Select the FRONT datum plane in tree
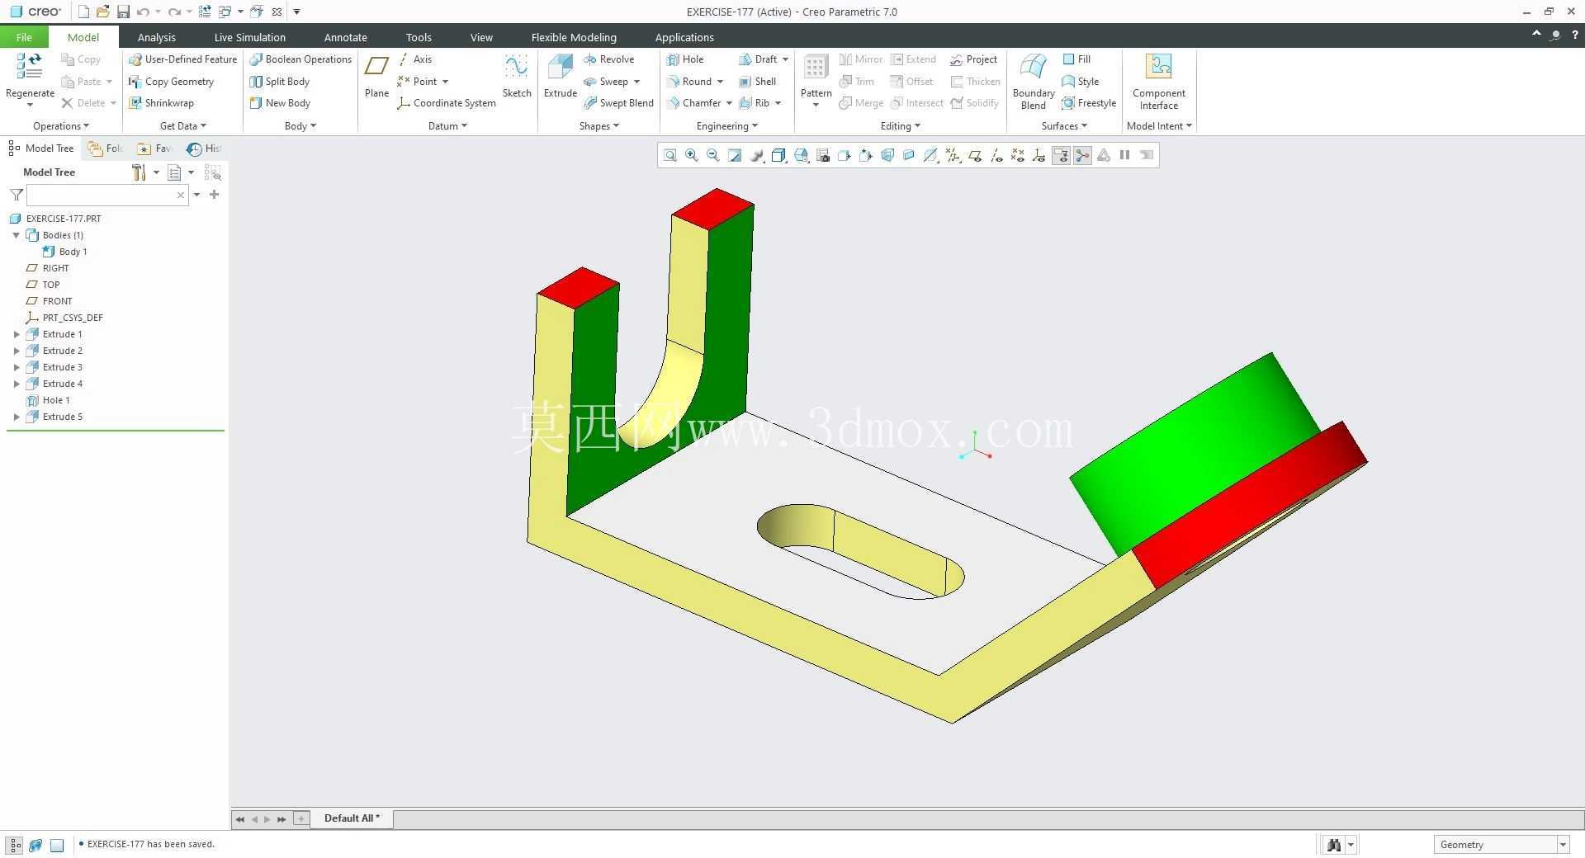Viewport: 1585px width, 858px height. (50, 301)
